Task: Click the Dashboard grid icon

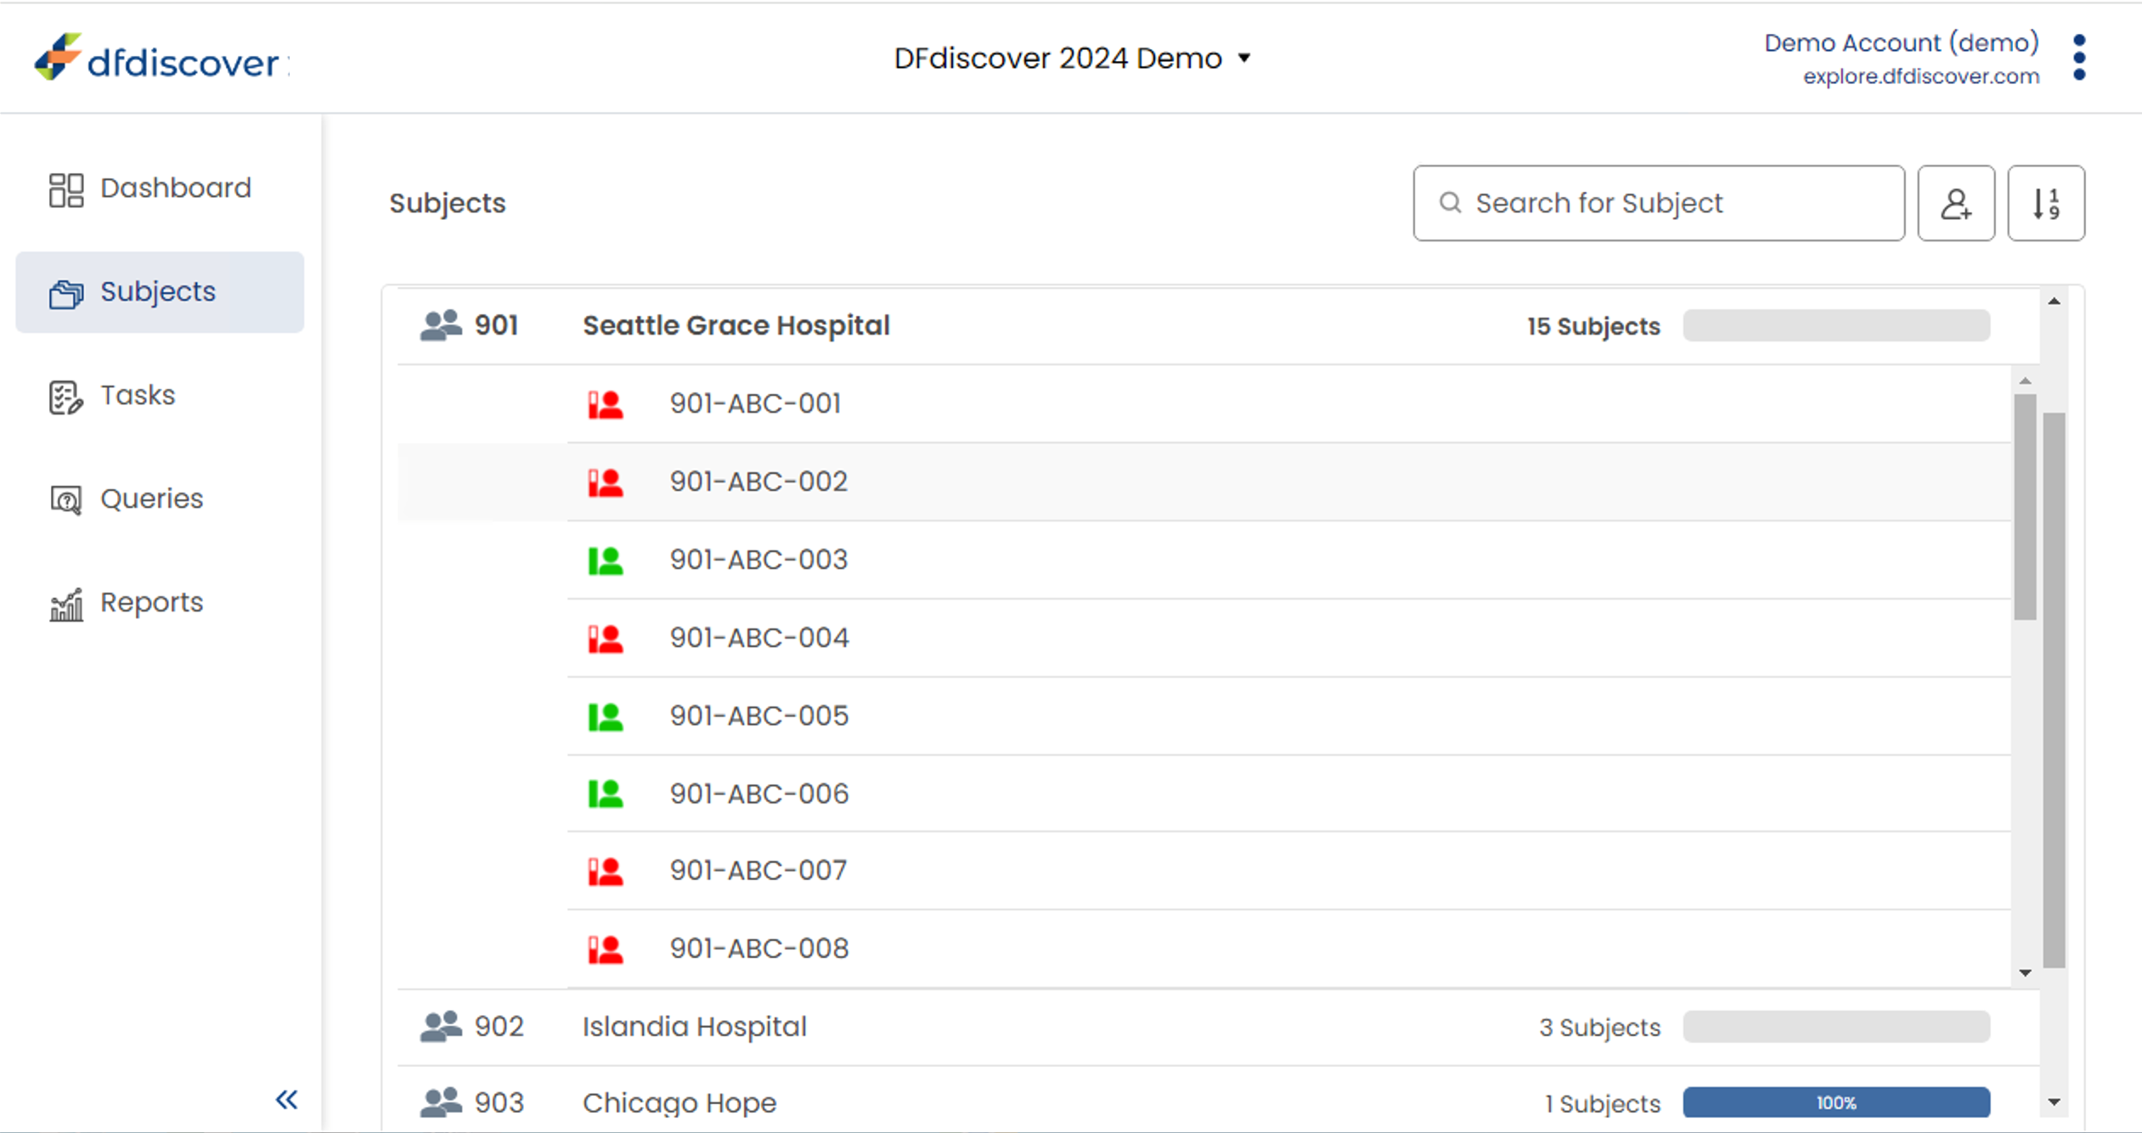Action: 65,189
